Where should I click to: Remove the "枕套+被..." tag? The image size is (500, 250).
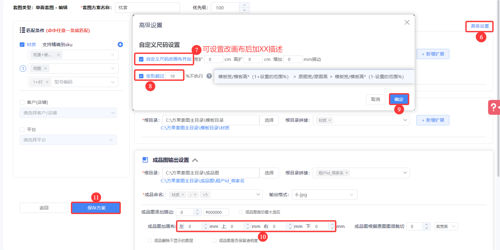(58, 55)
